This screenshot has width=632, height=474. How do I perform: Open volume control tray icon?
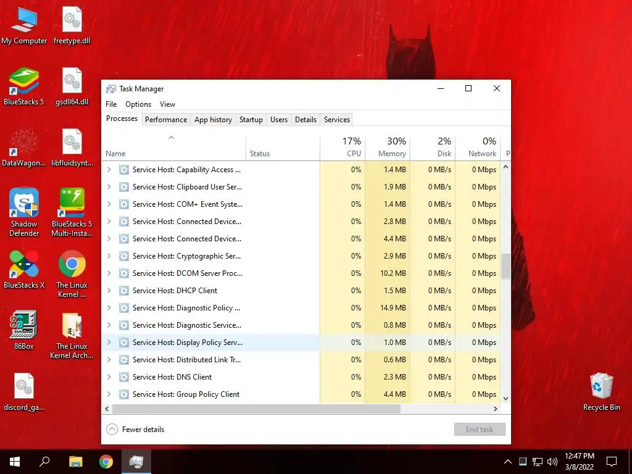click(552, 462)
